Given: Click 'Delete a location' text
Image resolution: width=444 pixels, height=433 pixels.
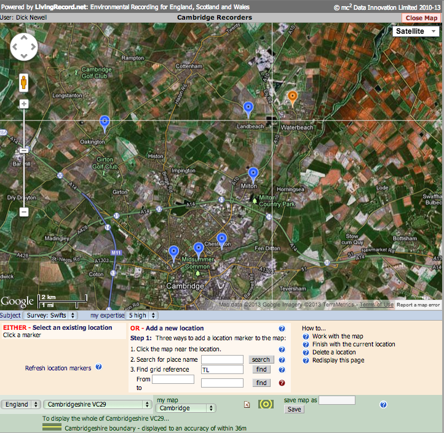Looking at the screenshot, I should 334,352.
